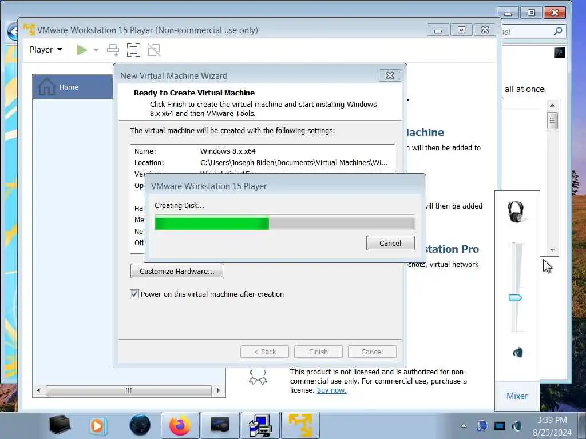The height and width of the screenshot is (439, 586).
Task: Enter full screen mode icon
Action: coord(133,50)
